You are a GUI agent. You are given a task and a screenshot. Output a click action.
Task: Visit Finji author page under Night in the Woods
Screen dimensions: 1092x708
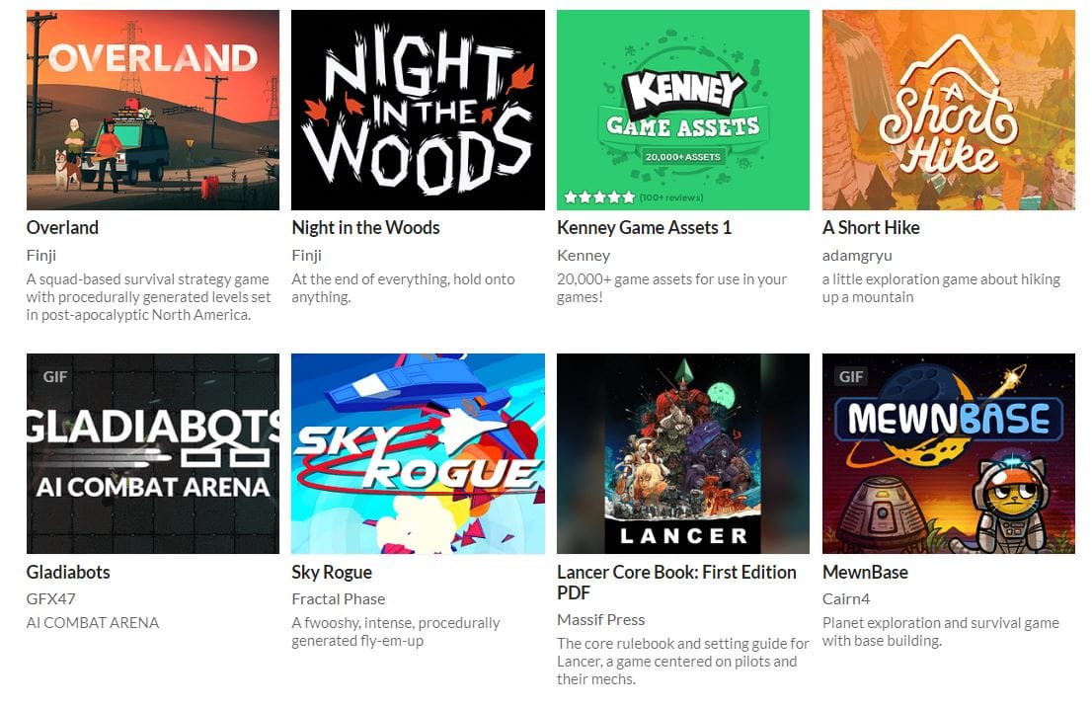pos(306,256)
